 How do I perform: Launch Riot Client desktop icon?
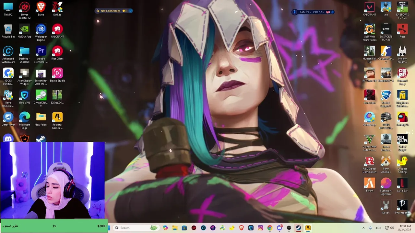pos(57,53)
